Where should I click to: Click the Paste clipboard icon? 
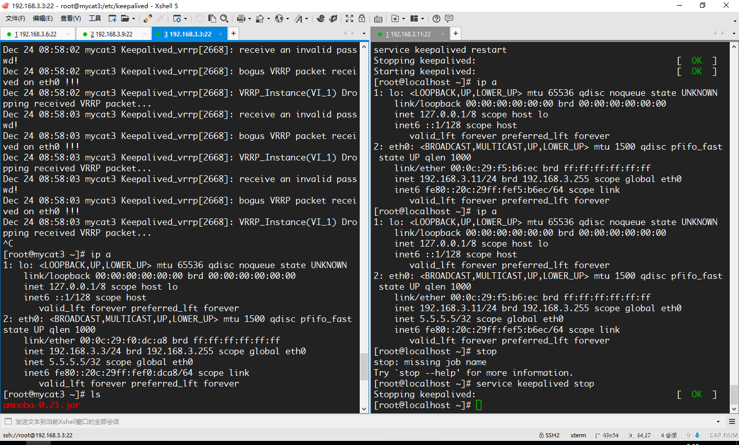pos(212,18)
